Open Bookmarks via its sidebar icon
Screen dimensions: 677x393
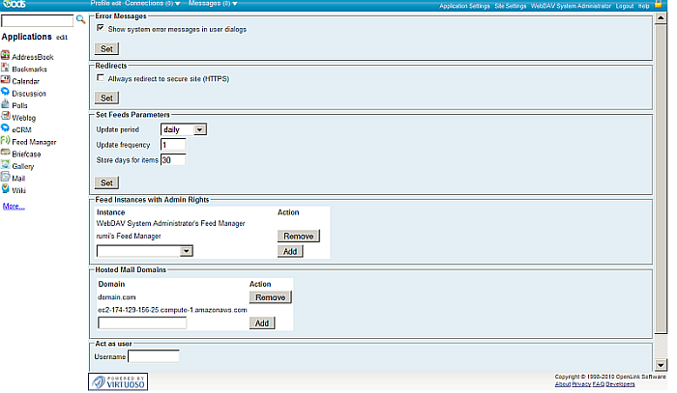[x=6, y=70]
